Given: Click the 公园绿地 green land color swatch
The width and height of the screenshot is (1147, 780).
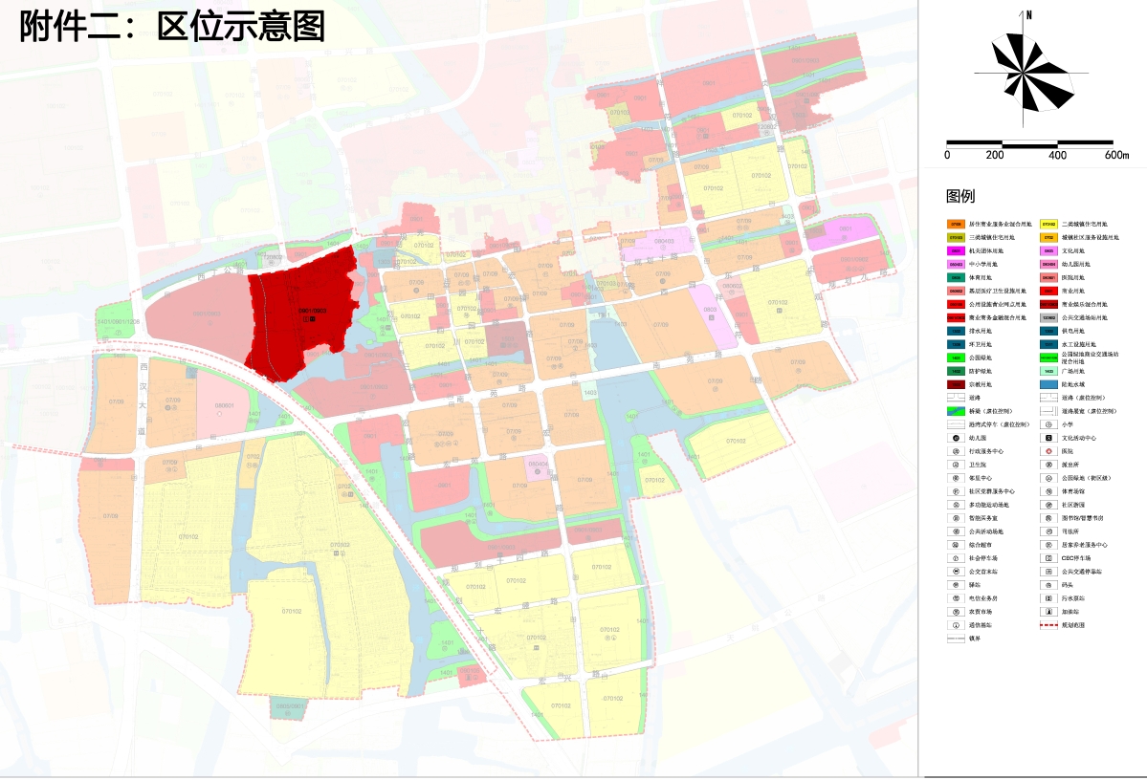Looking at the screenshot, I should tap(956, 357).
